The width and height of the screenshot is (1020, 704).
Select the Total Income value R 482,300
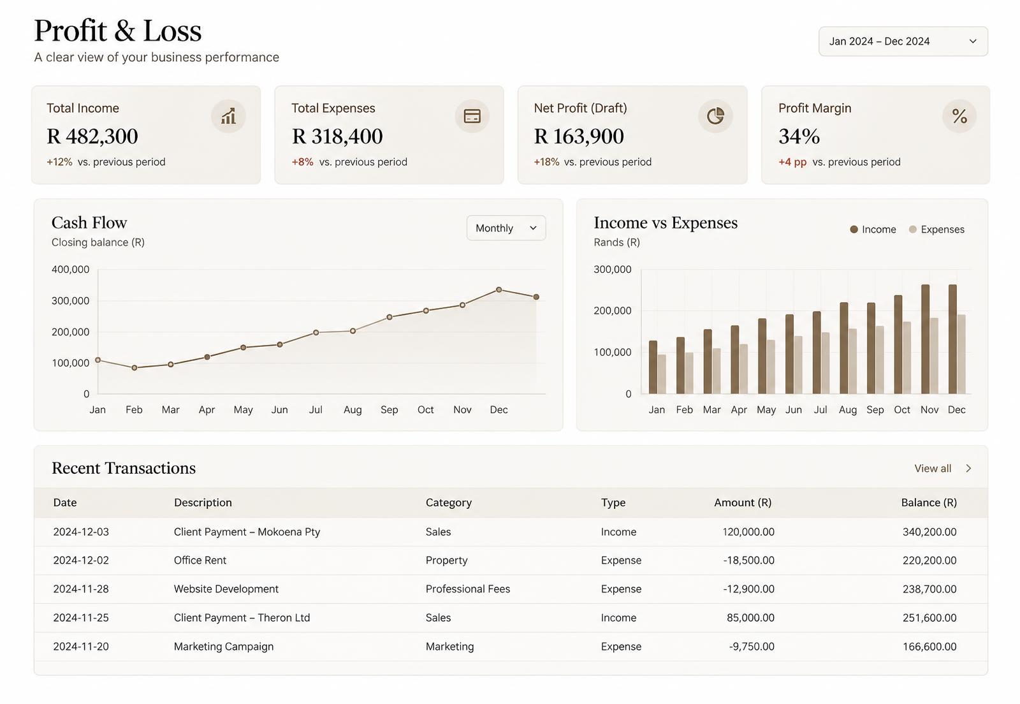point(92,136)
